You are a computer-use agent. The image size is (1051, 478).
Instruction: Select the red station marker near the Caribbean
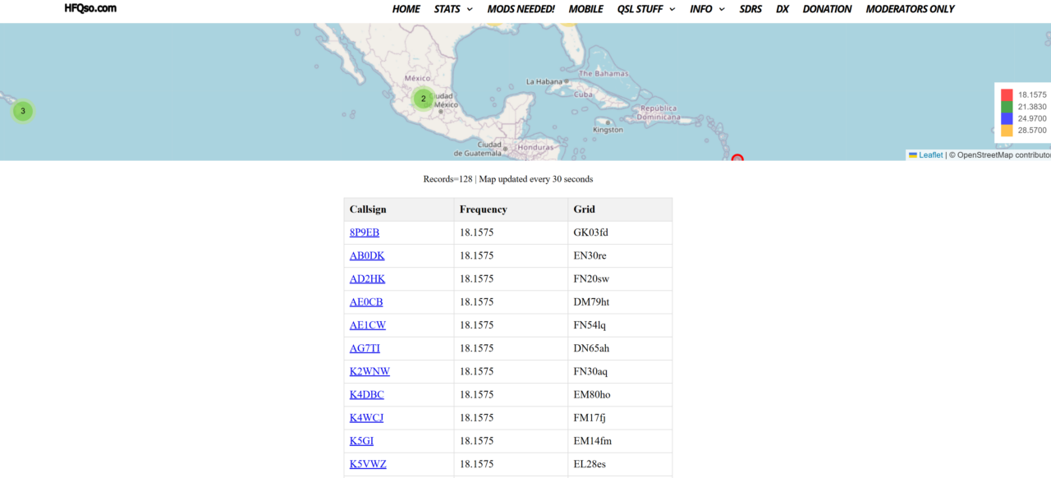(737, 158)
